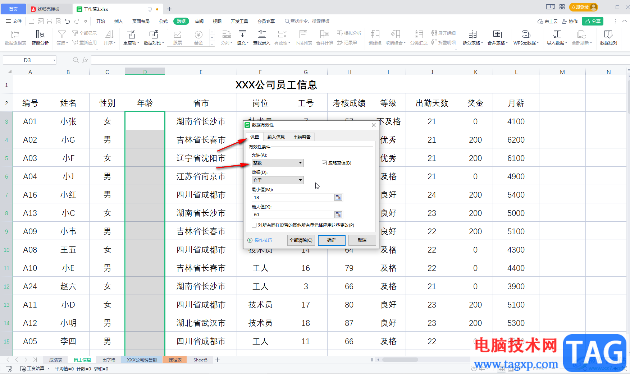The width and height of the screenshot is (630, 374).
Task: Open the 公式 ribbon menu
Action: pyautogui.click(x=163, y=21)
